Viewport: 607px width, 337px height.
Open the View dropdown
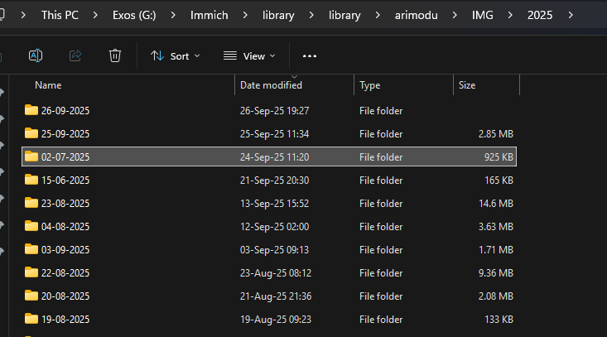click(x=248, y=55)
